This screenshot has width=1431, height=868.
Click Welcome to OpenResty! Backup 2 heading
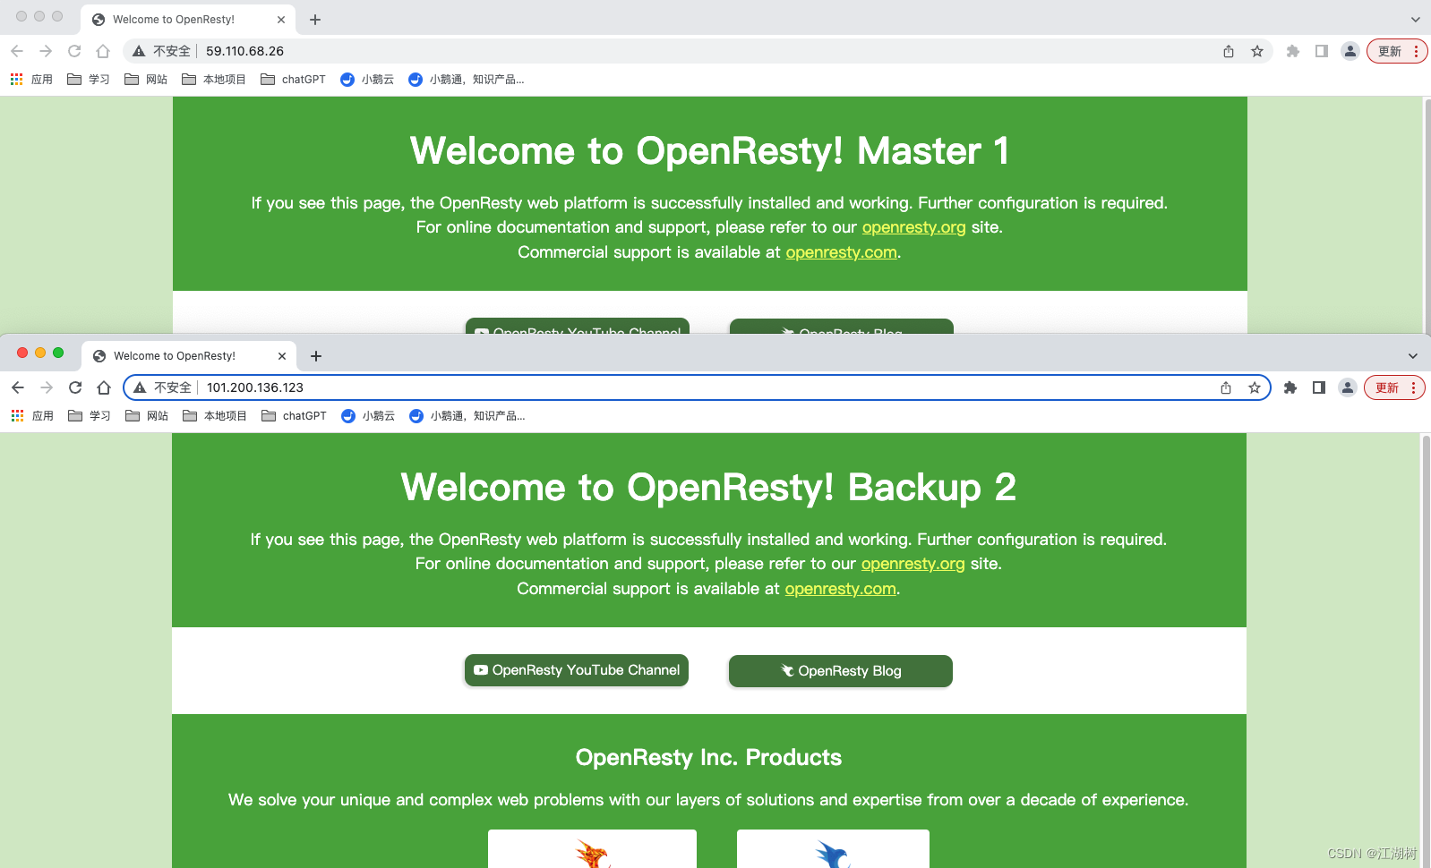point(708,488)
